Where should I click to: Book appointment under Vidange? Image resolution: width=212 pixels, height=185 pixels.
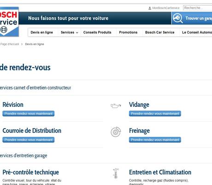[x=155, y=114]
